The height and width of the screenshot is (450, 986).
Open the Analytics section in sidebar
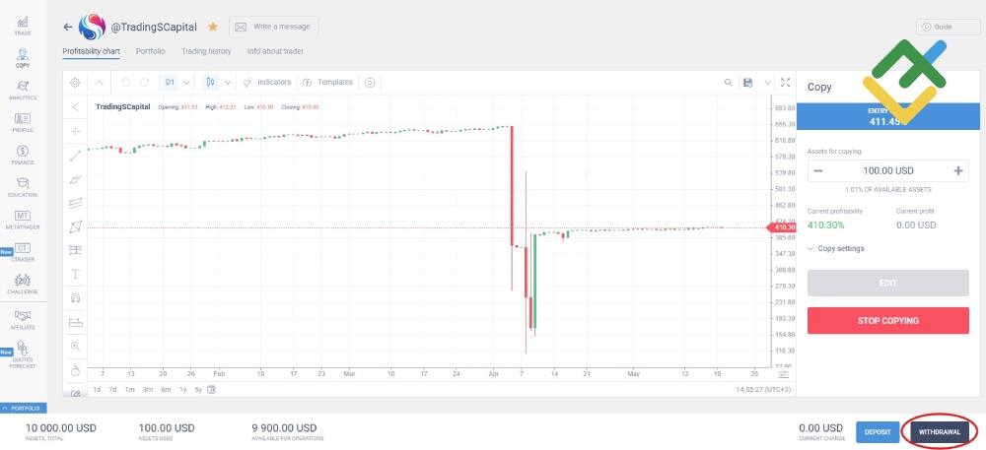click(x=23, y=91)
